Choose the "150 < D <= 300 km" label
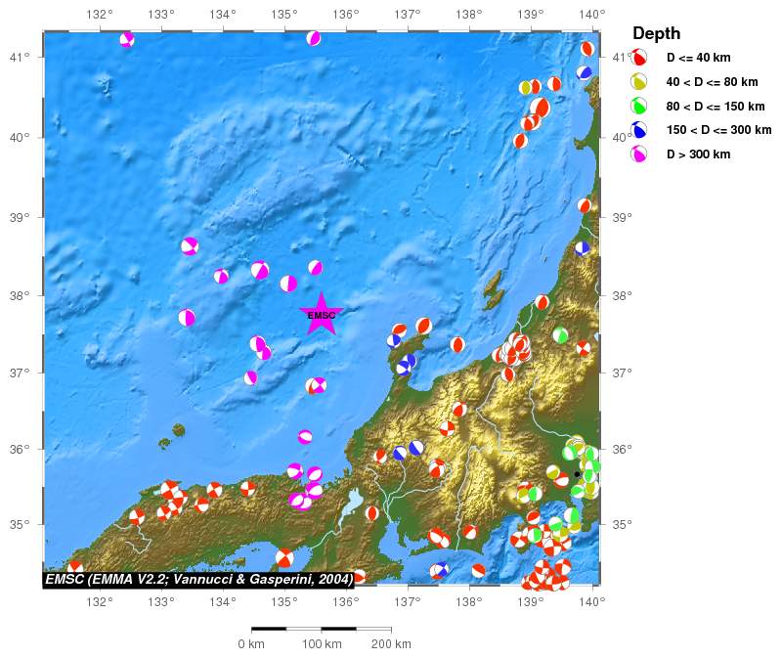 [718, 130]
